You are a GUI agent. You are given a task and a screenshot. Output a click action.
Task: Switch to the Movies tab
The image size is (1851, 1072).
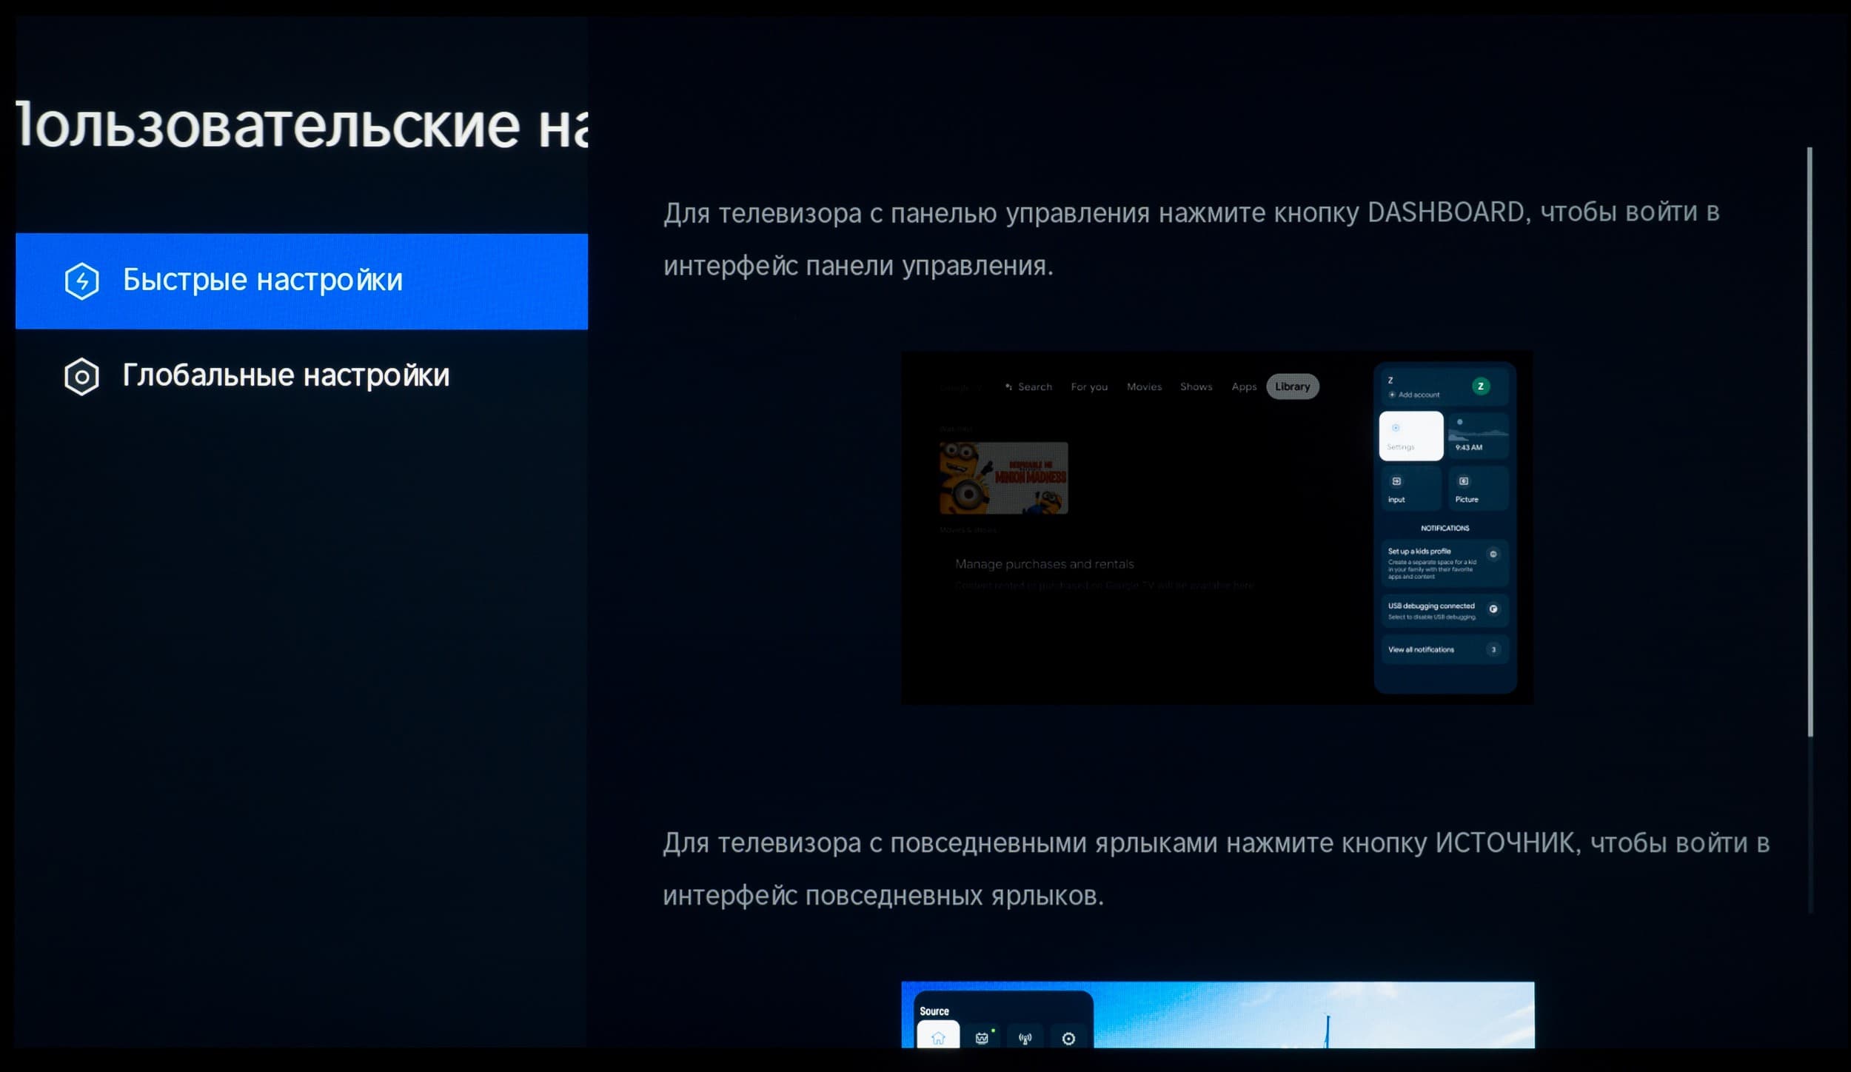click(1144, 386)
